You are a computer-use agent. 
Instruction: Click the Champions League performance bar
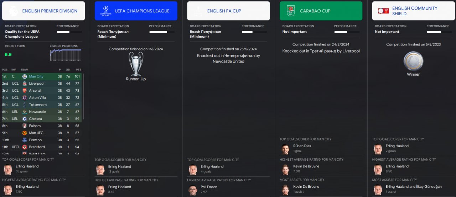(x=162, y=32)
